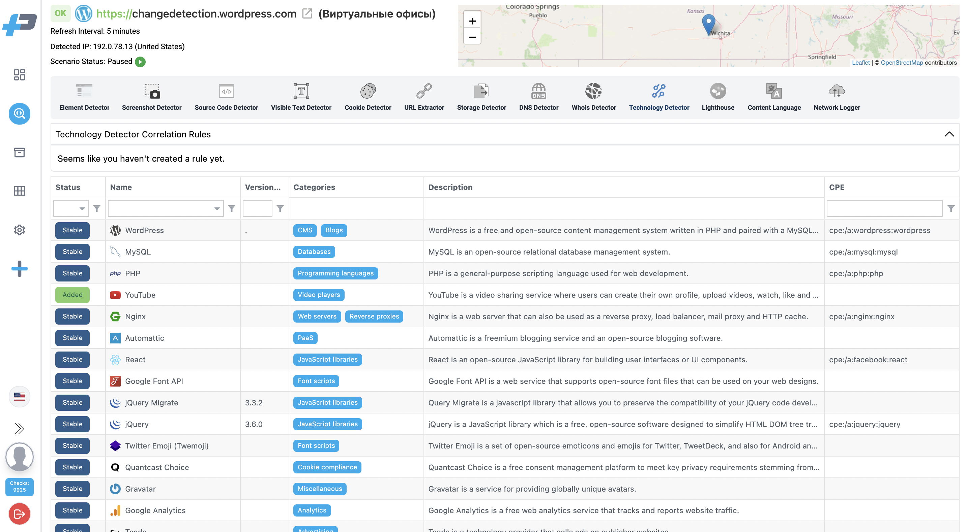The width and height of the screenshot is (967, 532).
Task: Open site URL in new tab icon
Action: point(307,14)
